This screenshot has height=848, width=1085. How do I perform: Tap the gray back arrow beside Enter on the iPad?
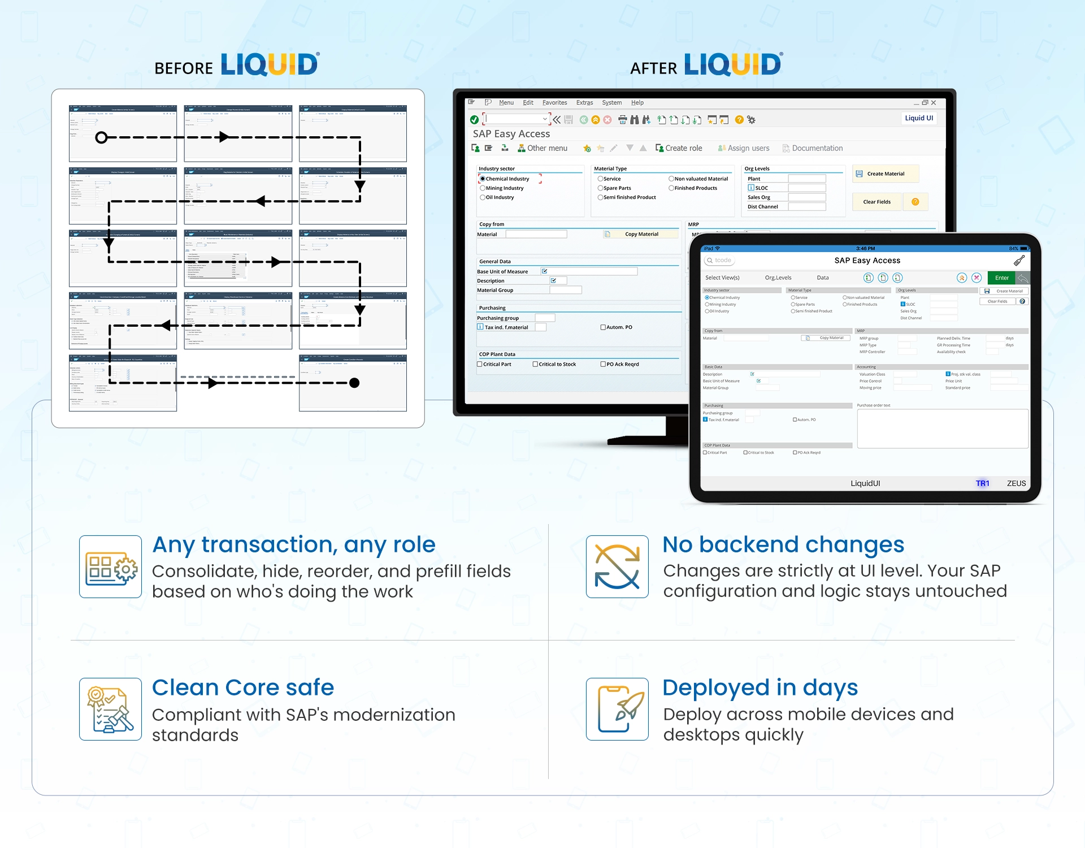pos(1023,278)
